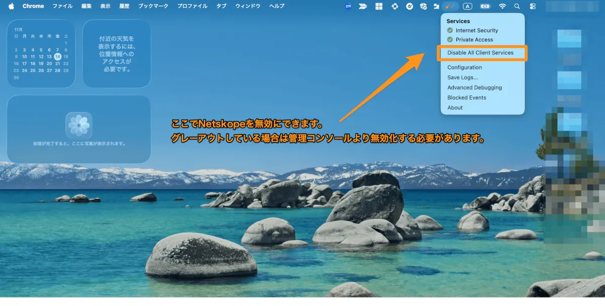Open the Chrome application menu
The image size is (605, 306).
point(33,6)
